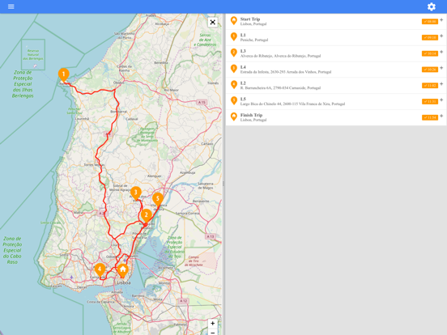Click the L1 stop pin icon
The height and width of the screenshot is (335, 447).
[x=234, y=36]
